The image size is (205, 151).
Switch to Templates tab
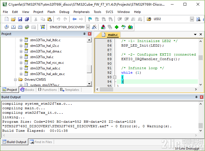click(x=70, y=90)
